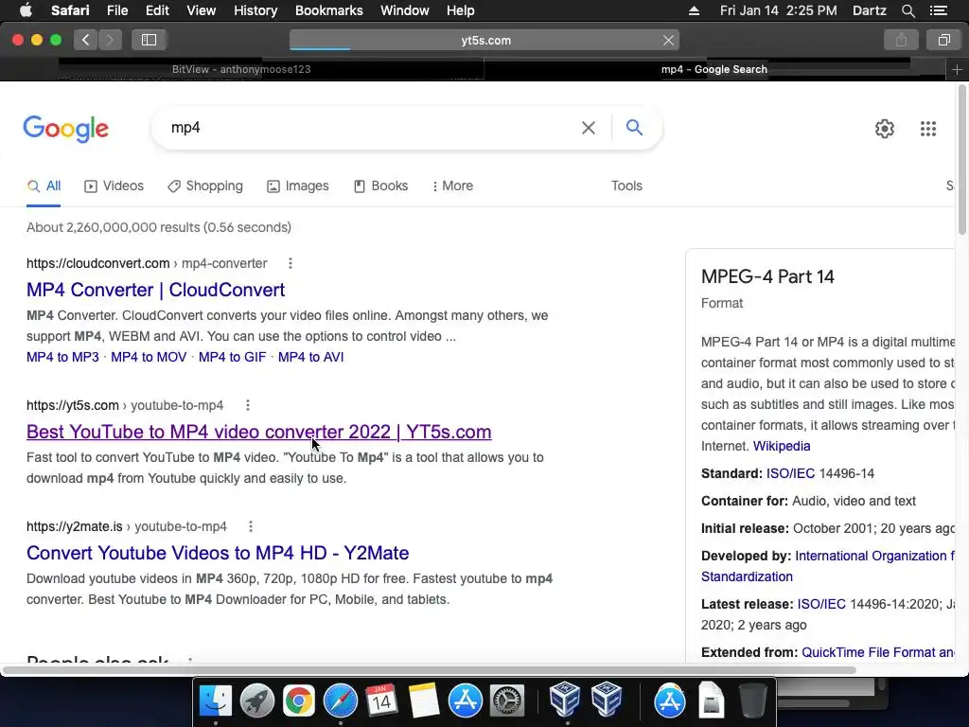Expand the More search filters dropdown
This screenshot has width=969, height=727.
coord(453,186)
